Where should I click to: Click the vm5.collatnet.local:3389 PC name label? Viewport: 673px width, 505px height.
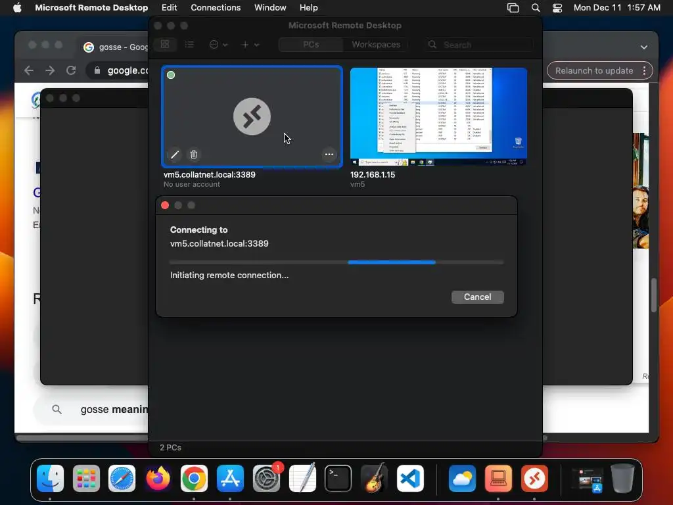(x=210, y=175)
